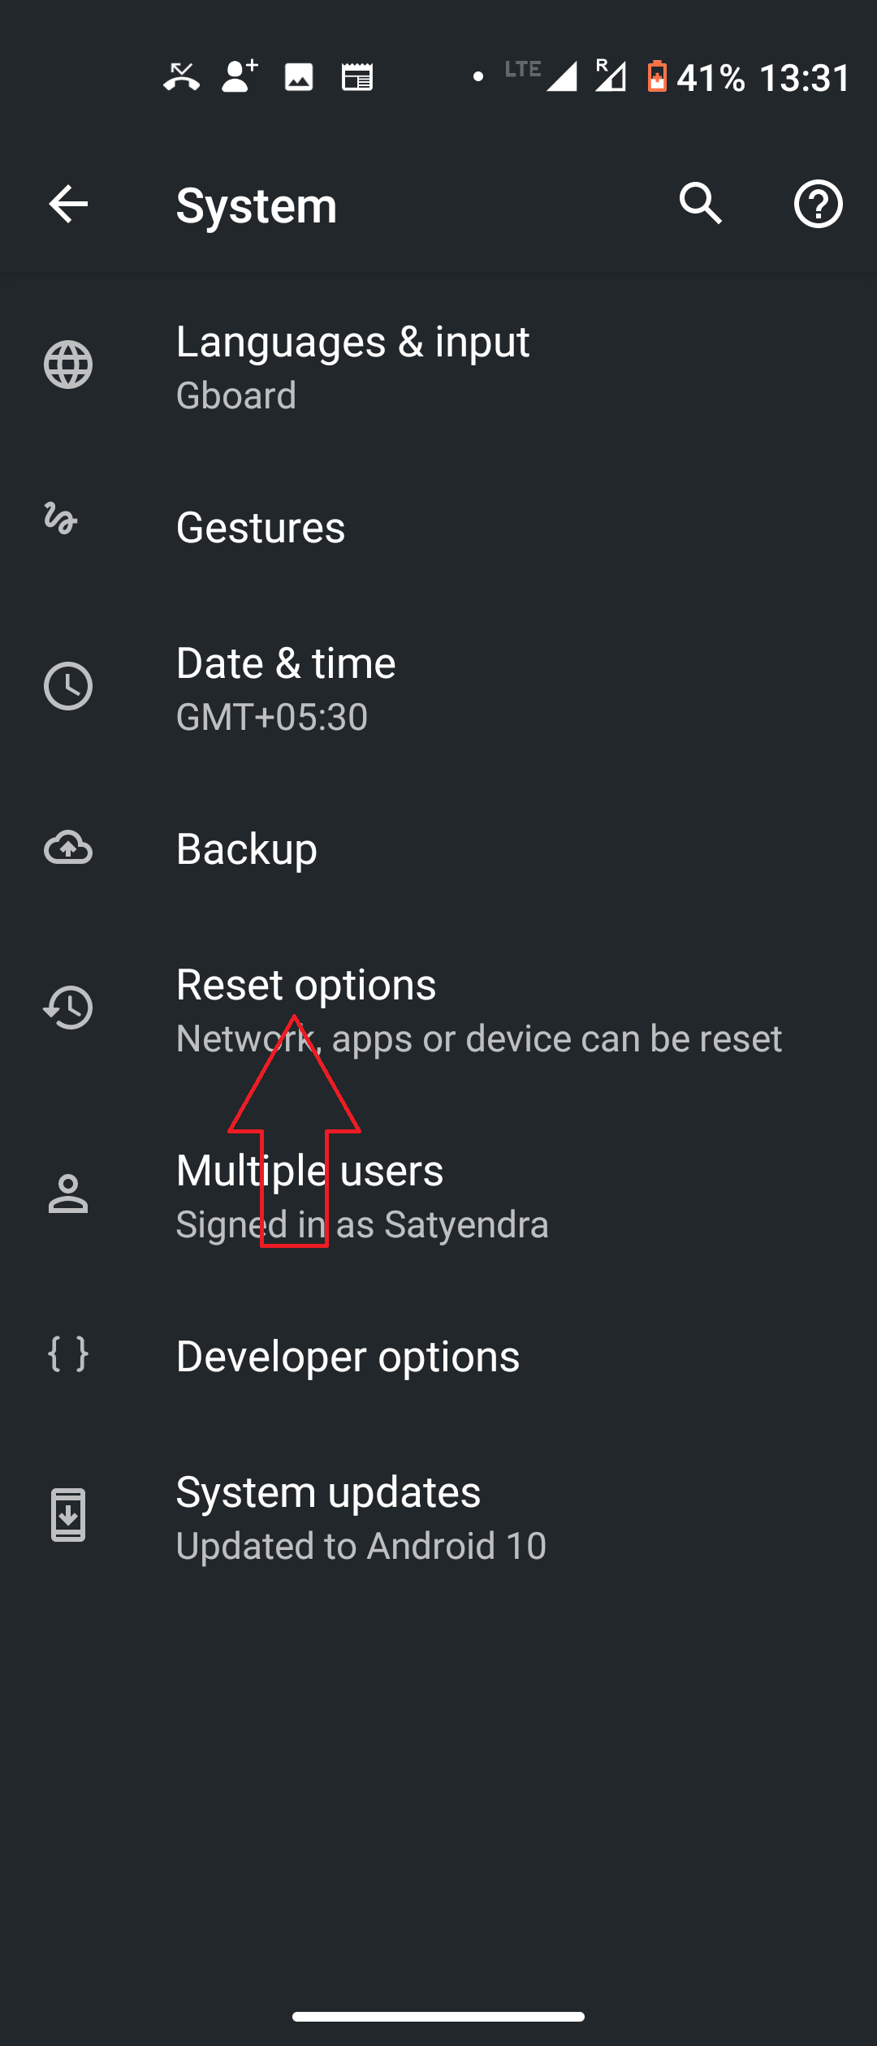Tap the cloud upload Backup icon

68,848
